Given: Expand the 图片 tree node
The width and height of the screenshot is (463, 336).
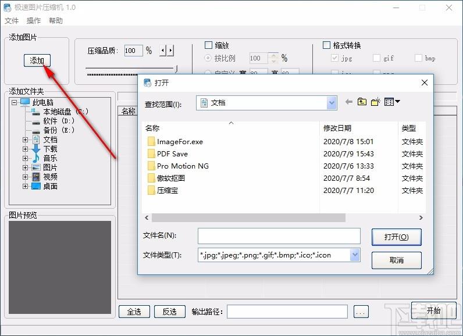Looking at the screenshot, I should pyautogui.click(x=26, y=168).
